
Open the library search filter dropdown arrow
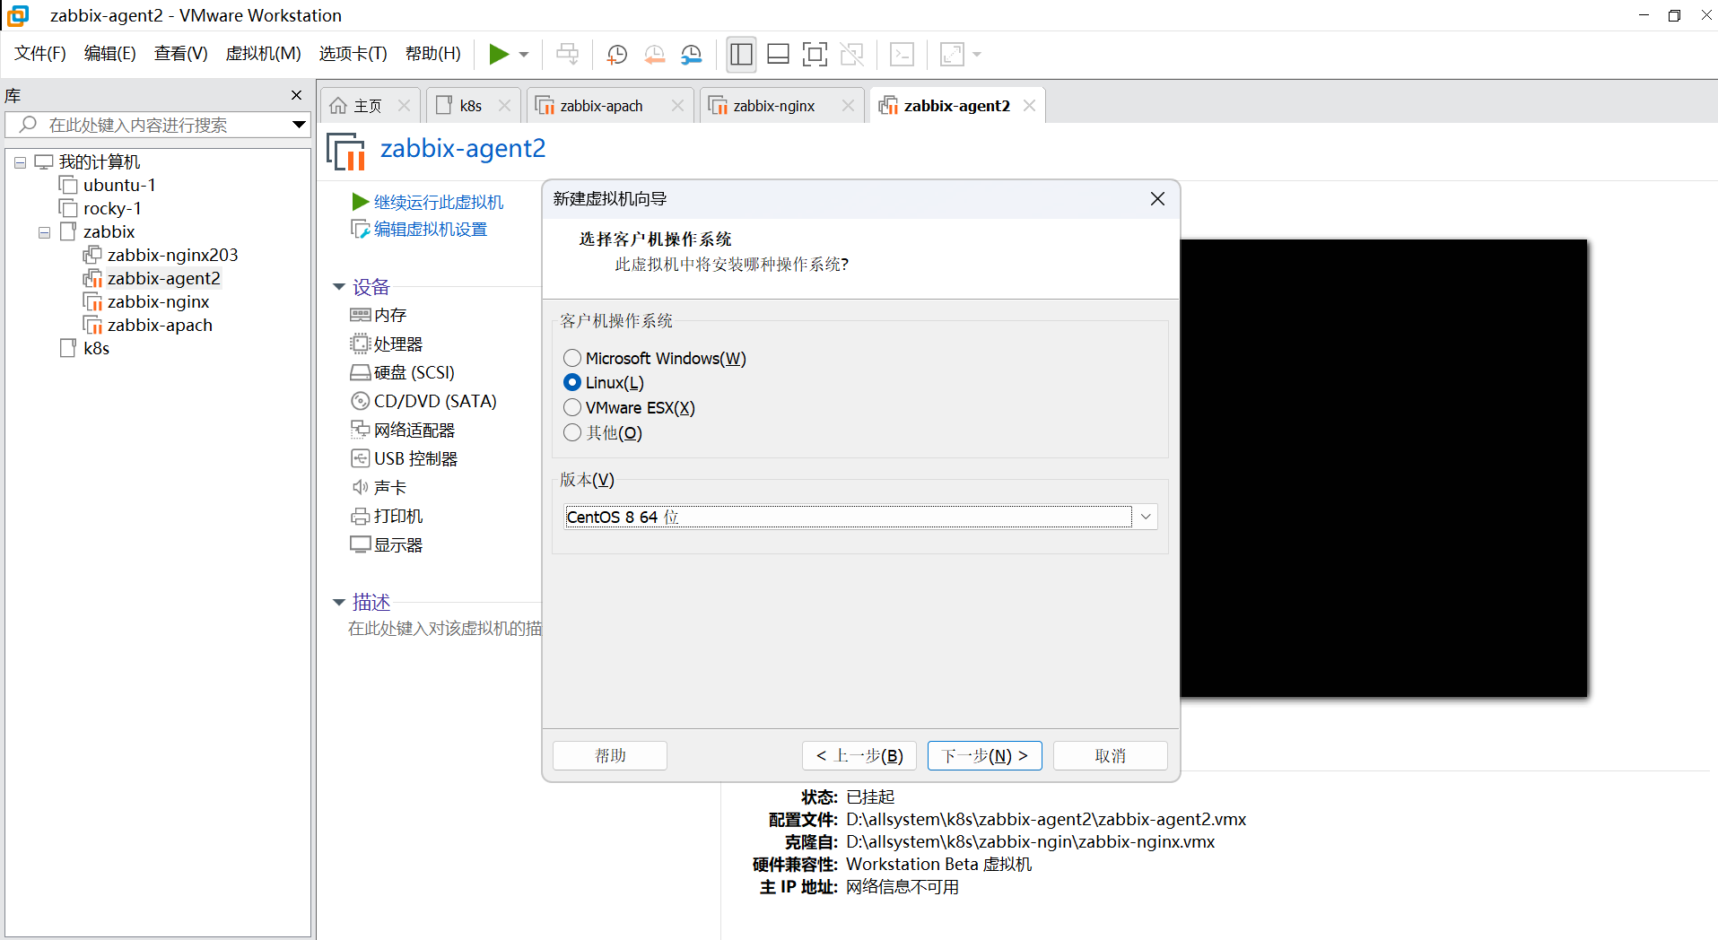(x=299, y=125)
